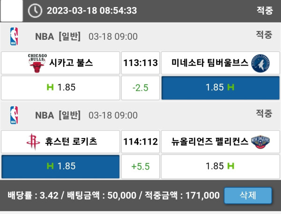Click the Minnesota Timberwolves team logo
Screen dimensions: 281x214
tap(260, 63)
